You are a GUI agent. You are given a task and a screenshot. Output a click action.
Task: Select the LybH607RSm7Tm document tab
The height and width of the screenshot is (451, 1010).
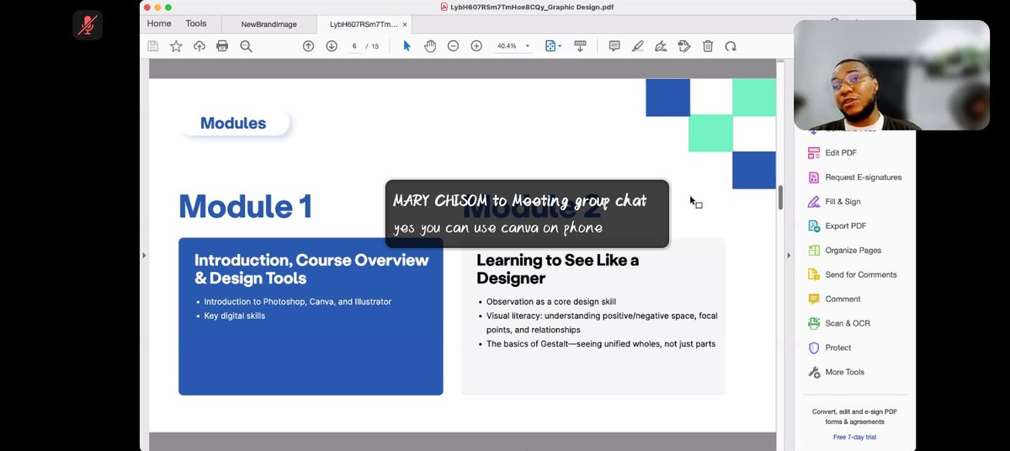click(364, 24)
